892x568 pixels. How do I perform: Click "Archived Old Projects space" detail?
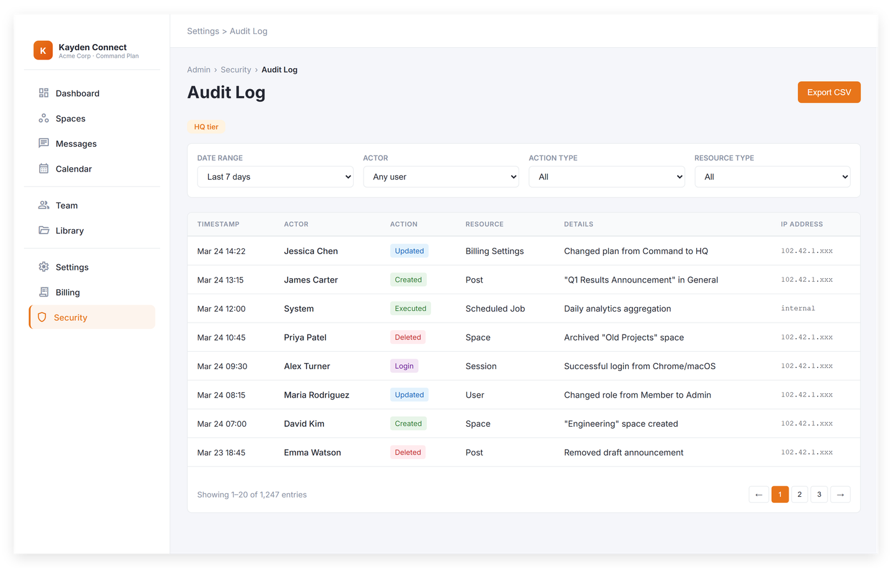[x=624, y=338]
